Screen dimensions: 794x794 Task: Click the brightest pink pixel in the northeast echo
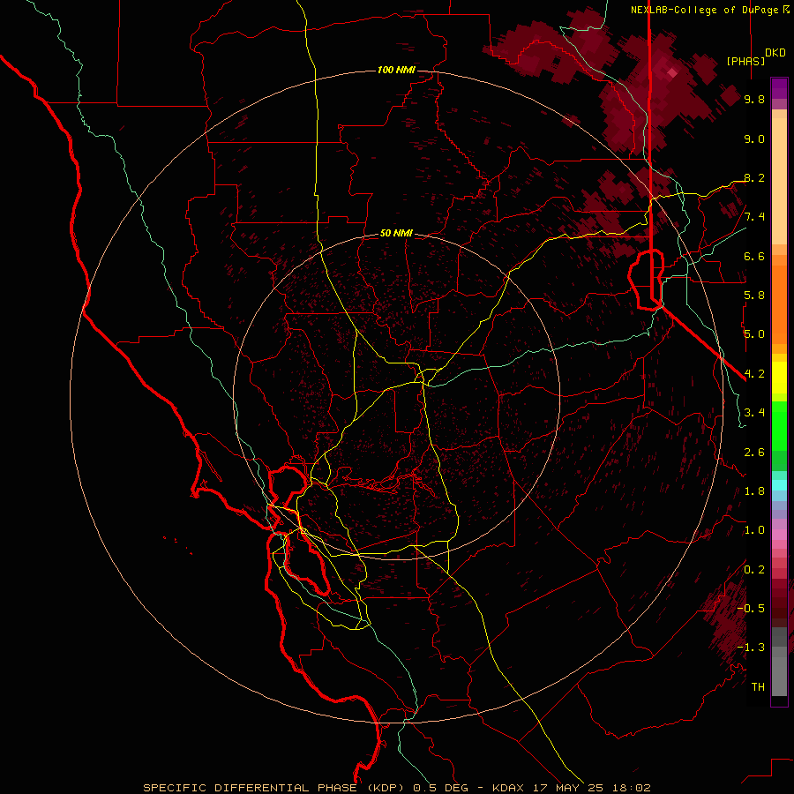point(672,73)
